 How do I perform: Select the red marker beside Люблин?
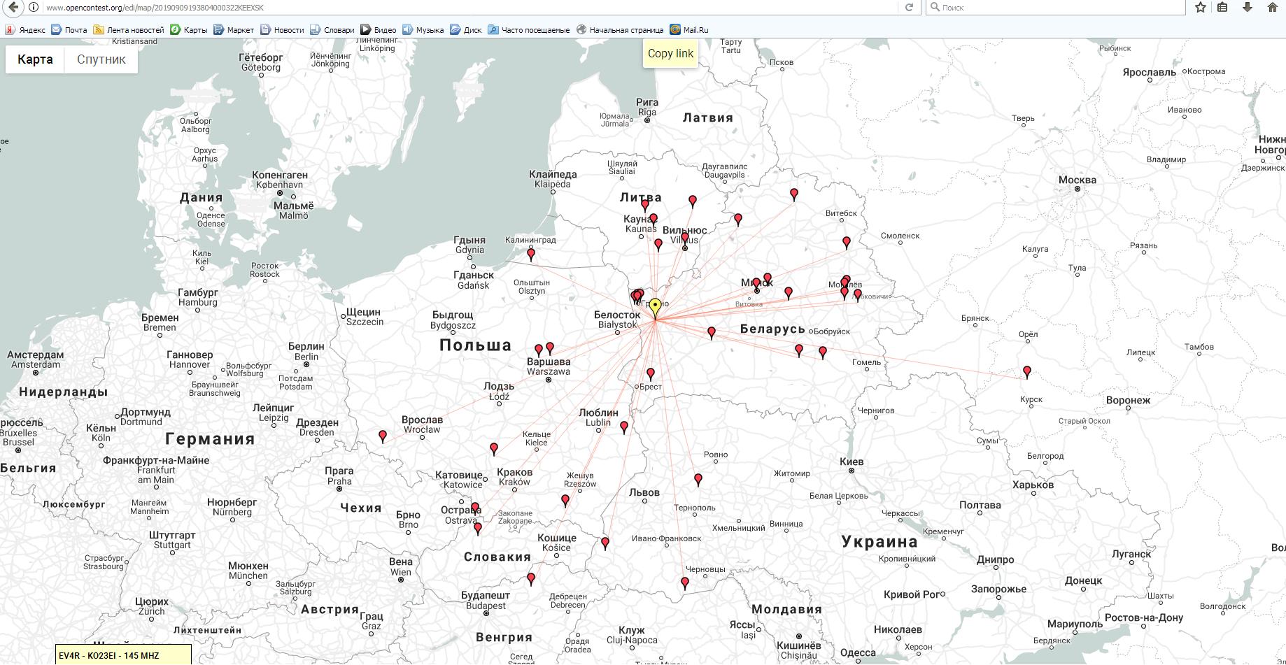(623, 426)
